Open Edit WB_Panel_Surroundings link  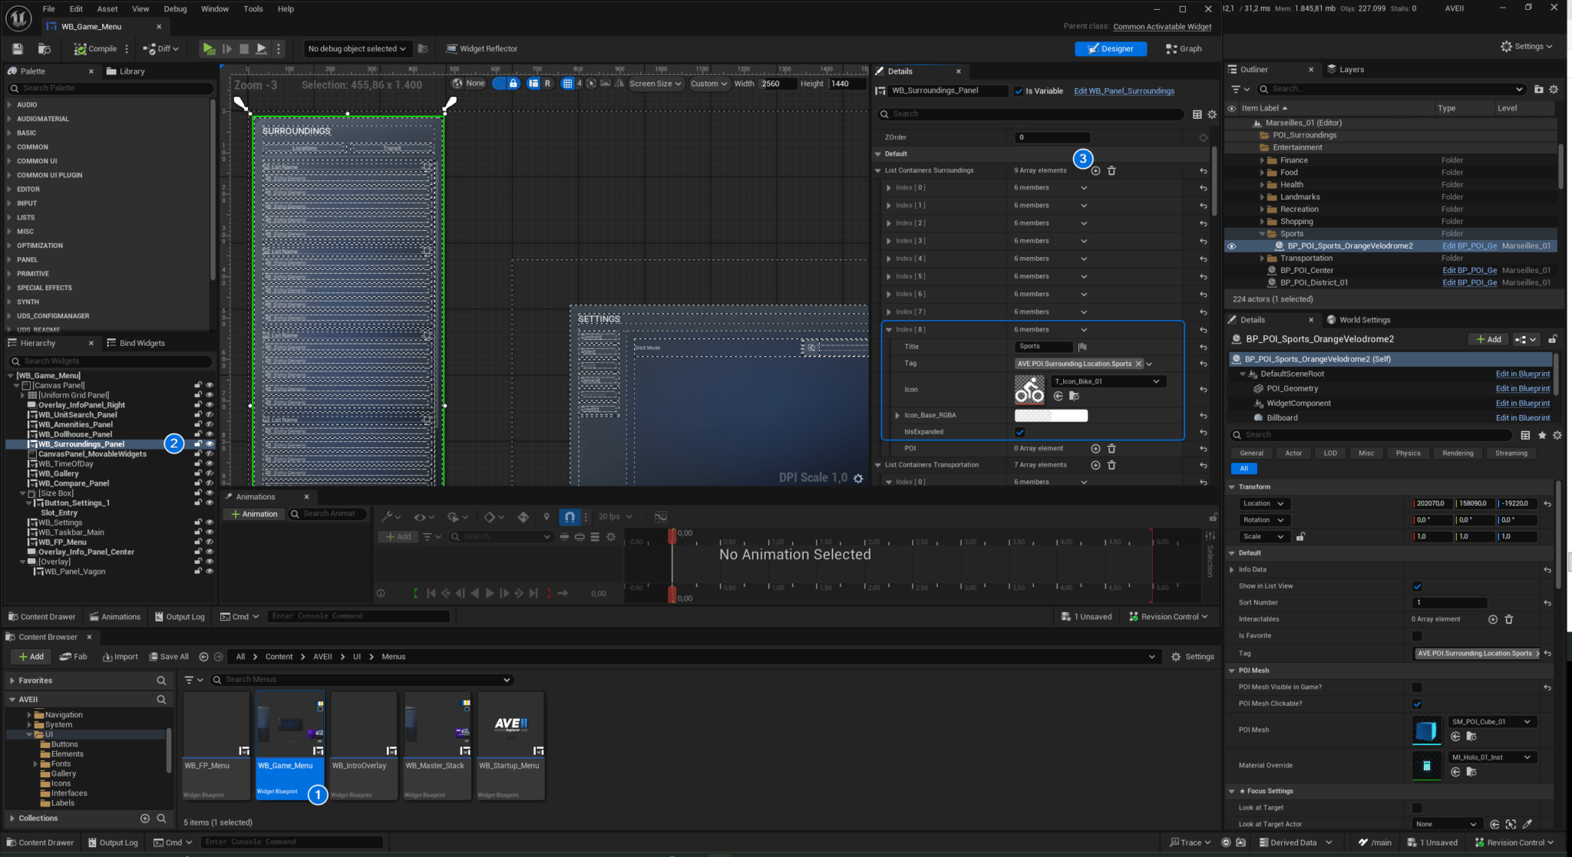coord(1124,91)
